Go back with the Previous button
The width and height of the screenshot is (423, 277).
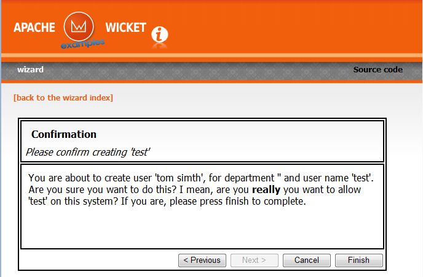click(x=202, y=260)
